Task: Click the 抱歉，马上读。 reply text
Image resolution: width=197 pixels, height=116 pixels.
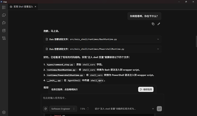Action: click(x=51, y=31)
